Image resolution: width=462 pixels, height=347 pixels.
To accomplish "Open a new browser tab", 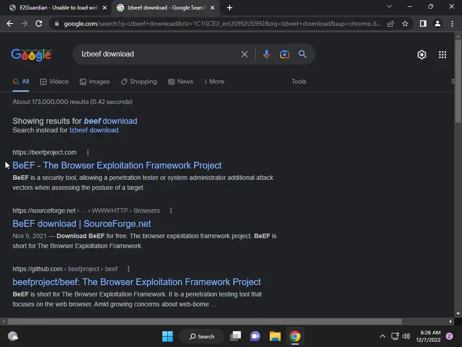I will coord(230,8).
